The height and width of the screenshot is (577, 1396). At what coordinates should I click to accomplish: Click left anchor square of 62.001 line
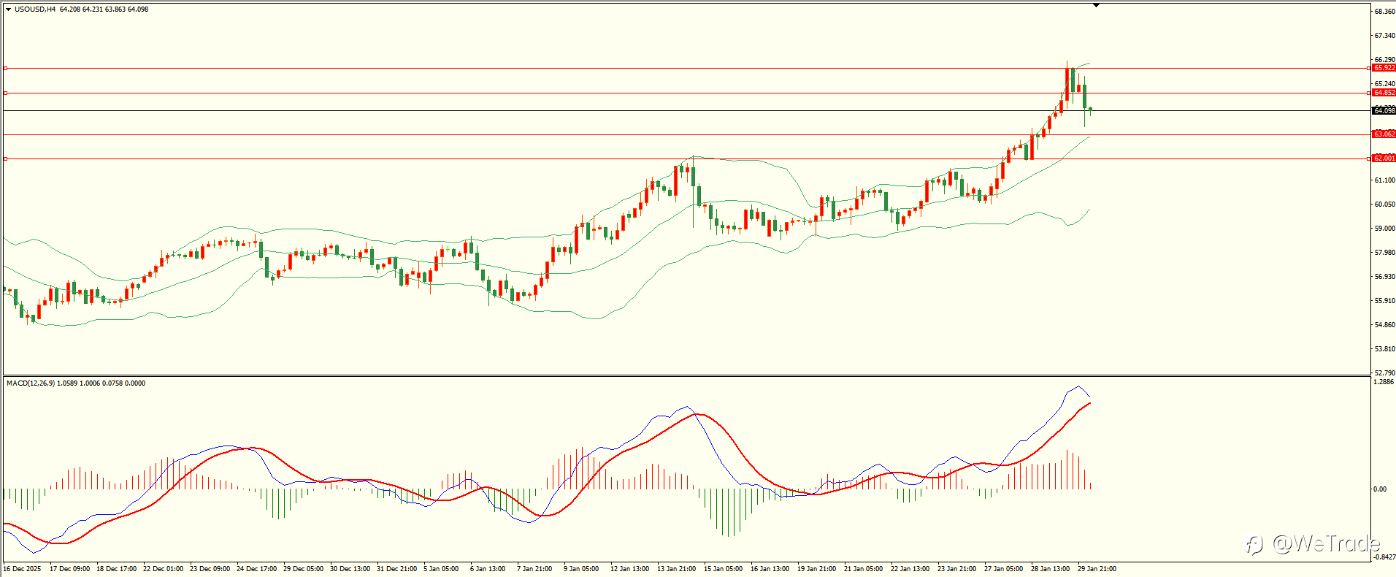click(6, 158)
